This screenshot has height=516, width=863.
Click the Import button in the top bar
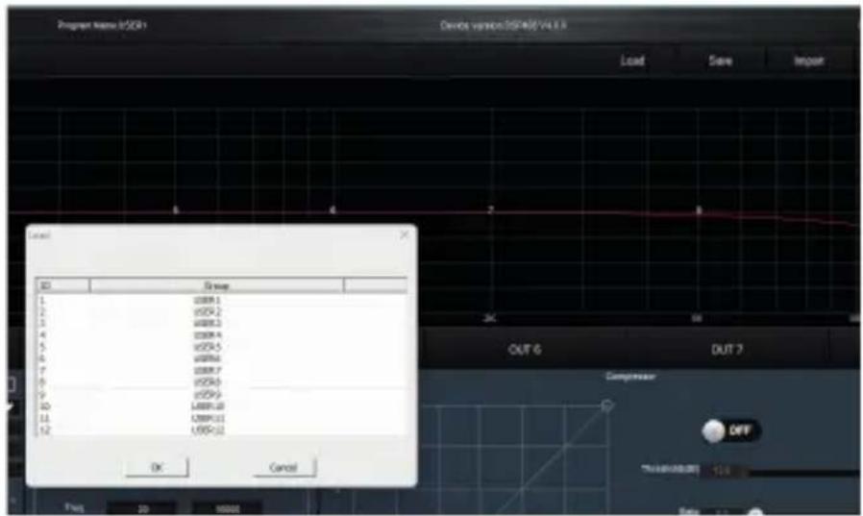[x=808, y=61]
